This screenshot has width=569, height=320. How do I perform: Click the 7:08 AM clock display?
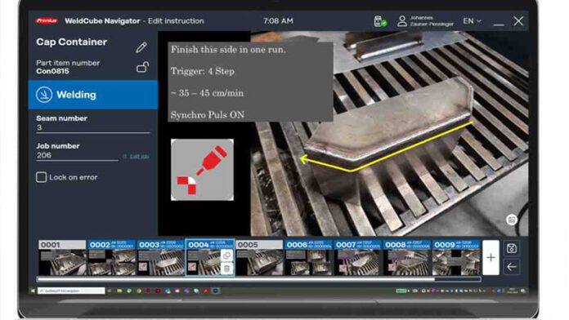point(278,21)
